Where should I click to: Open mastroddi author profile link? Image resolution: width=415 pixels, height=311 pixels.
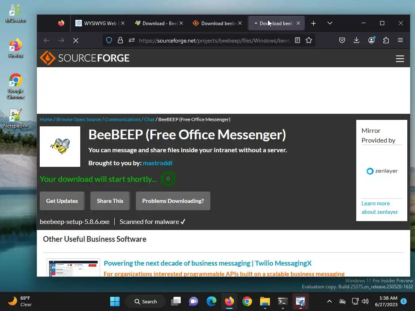[158, 163]
